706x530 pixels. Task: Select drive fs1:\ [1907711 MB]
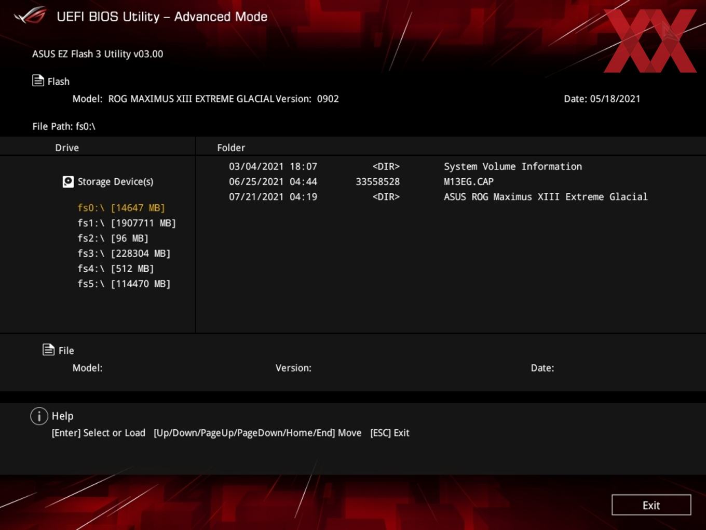[x=127, y=223]
